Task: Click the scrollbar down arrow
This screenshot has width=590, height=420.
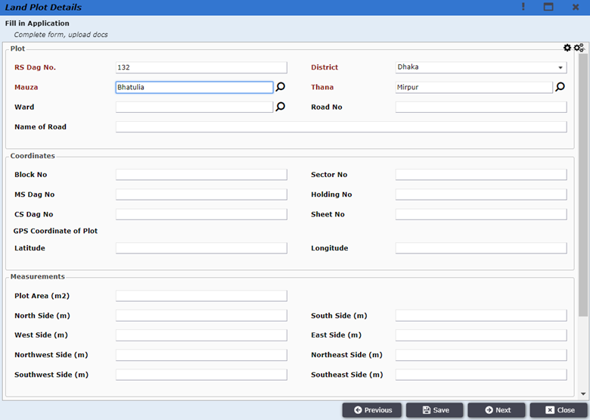Action: (x=583, y=394)
